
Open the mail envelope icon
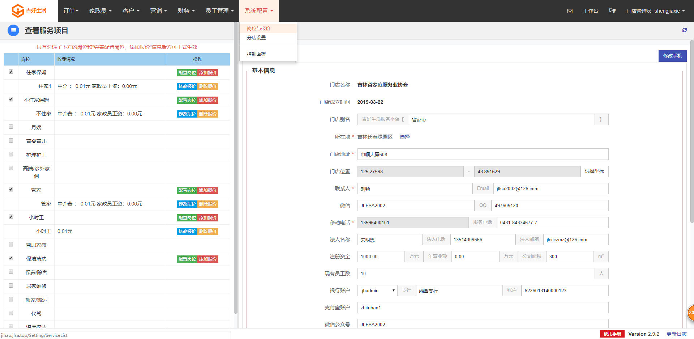tap(570, 11)
